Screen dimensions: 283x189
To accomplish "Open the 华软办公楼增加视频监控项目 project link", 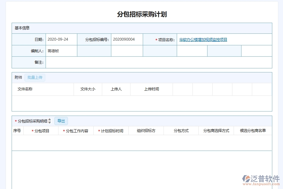I will point(203,39).
